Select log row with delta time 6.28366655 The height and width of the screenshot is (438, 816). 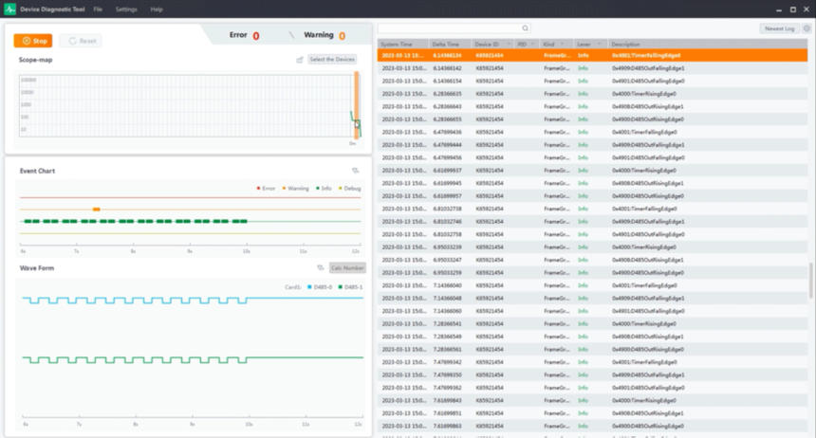pos(592,119)
